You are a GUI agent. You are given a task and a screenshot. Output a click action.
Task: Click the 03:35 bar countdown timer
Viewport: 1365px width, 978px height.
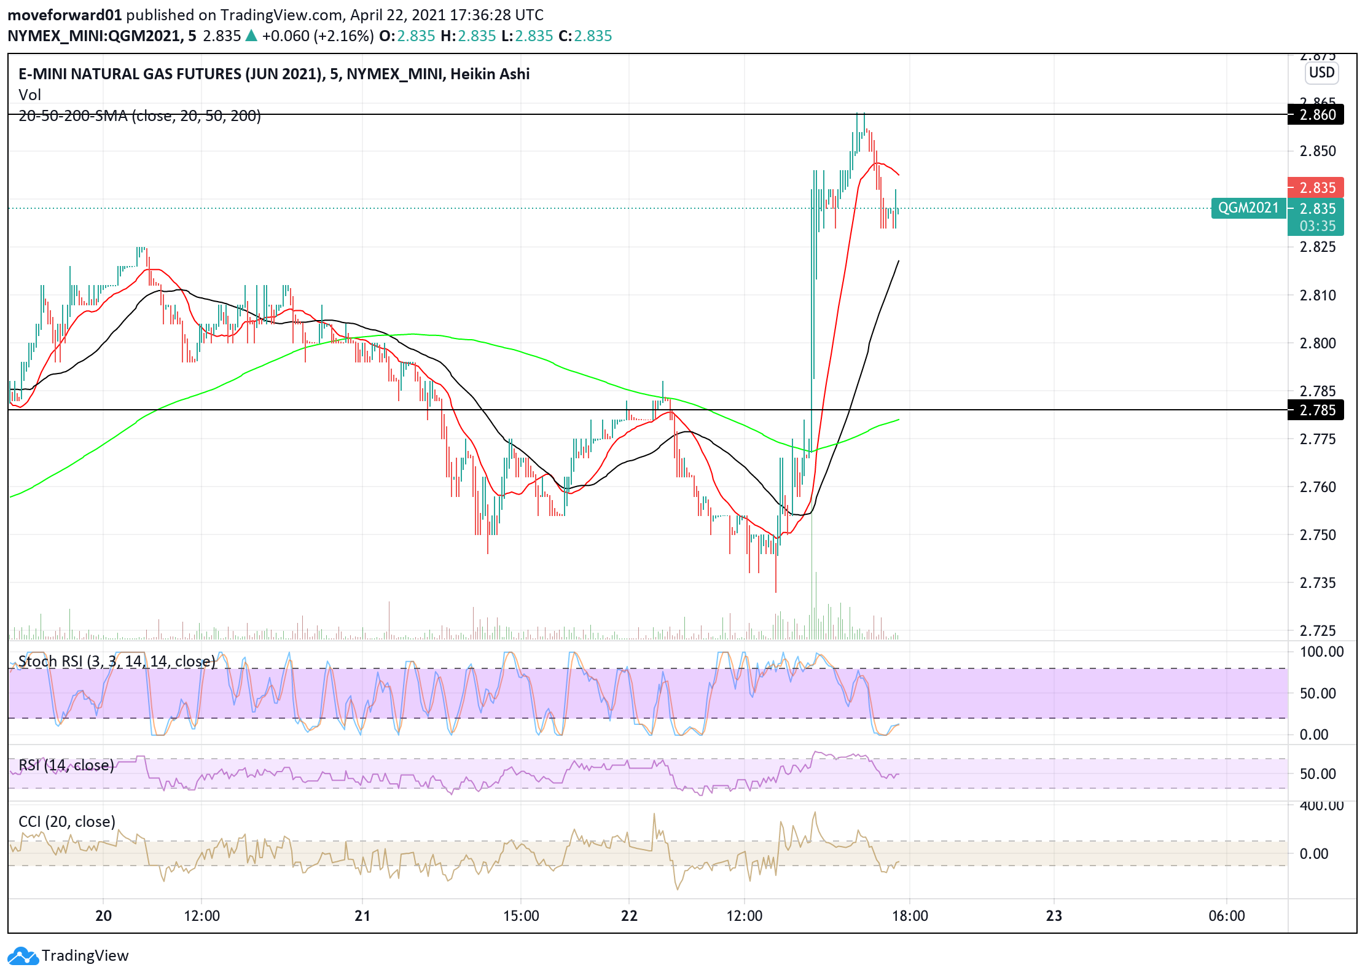click(1317, 226)
